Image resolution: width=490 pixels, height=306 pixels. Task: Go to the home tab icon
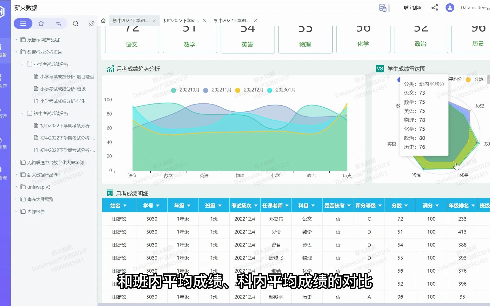click(x=103, y=21)
